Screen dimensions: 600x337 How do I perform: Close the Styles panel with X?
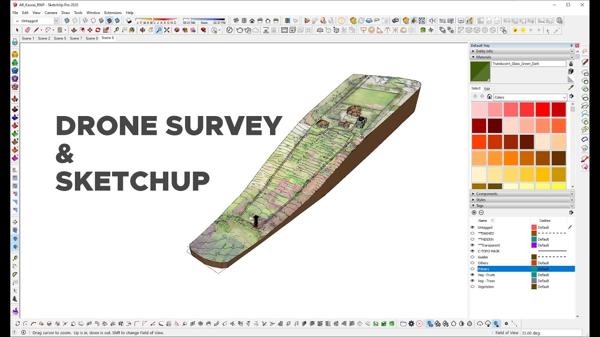(x=572, y=200)
